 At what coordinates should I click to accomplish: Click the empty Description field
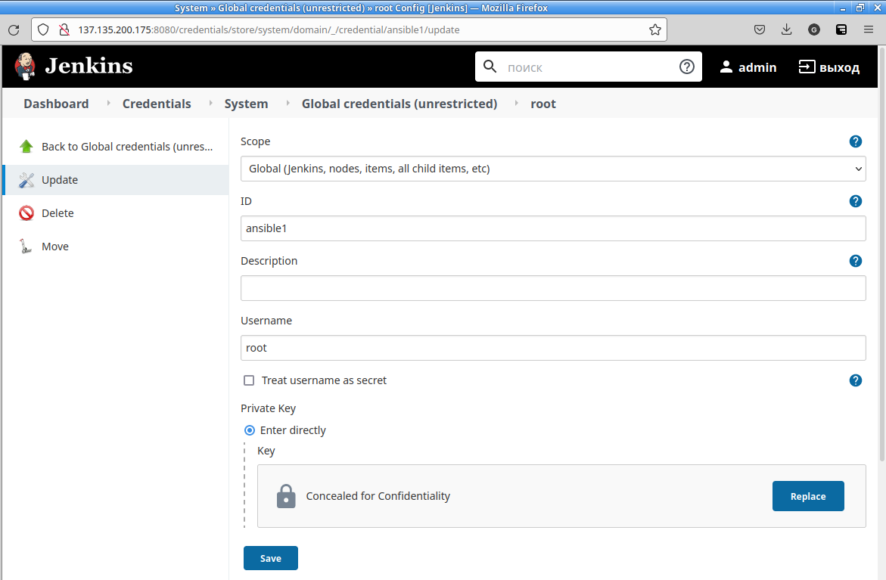tap(553, 288)
